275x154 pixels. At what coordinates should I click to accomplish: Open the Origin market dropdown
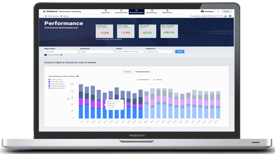pos(61,51)
